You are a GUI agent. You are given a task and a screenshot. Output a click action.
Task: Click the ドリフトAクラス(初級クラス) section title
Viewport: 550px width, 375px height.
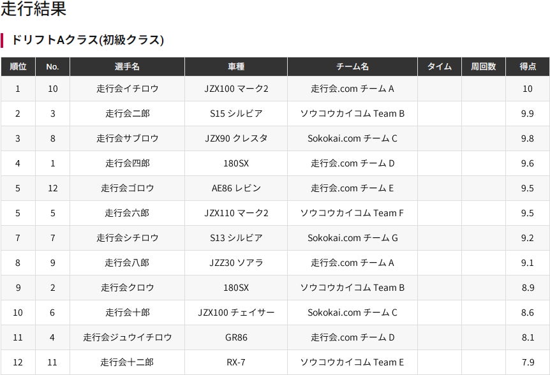tap(87, 40)
